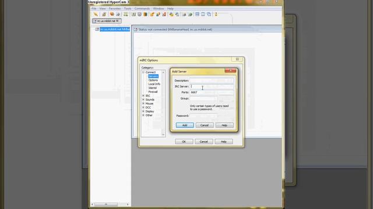The image size is (373, 209).
Task: Click the Channels List toolbar icon
Action: point(118,15)
